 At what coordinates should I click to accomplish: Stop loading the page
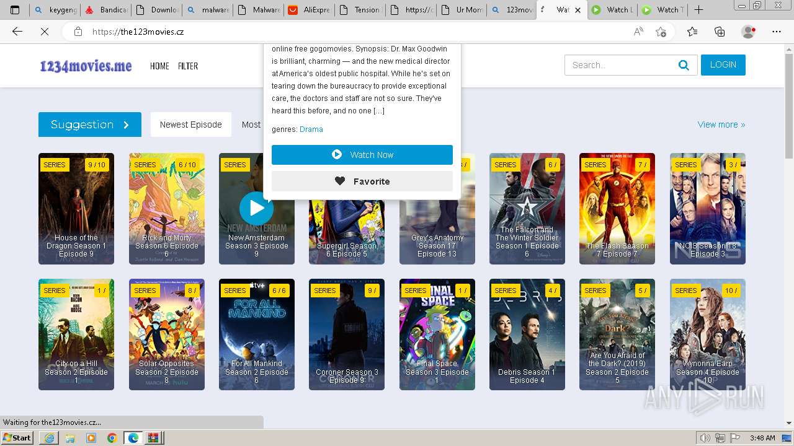click(45, 32)
